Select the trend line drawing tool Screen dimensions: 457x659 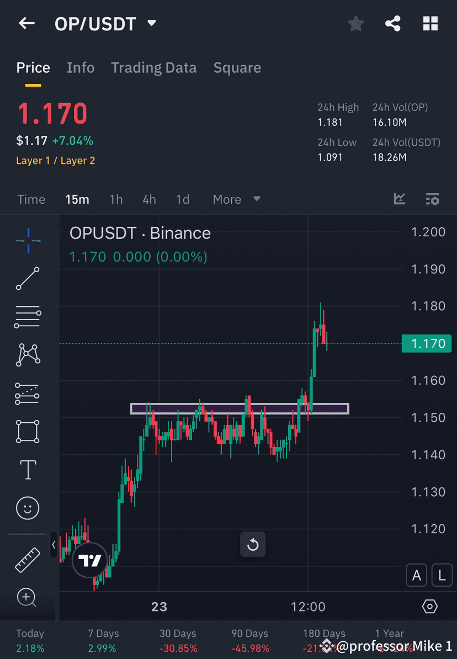coord(27,279)
